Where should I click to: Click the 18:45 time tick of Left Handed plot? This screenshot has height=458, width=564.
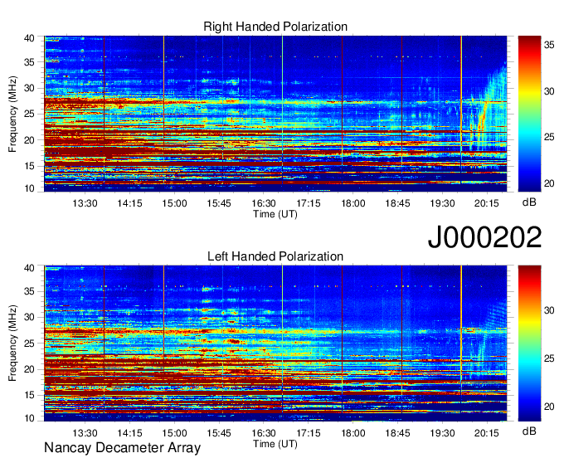point(398,433)
